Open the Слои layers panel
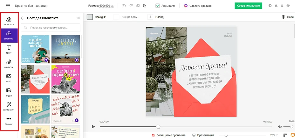This screenshot has height=138, width=295. 287,17
